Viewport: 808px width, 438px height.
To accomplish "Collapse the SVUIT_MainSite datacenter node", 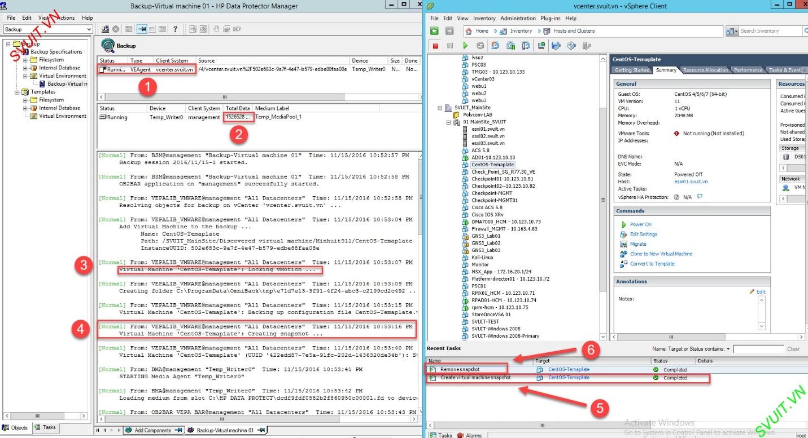I will (x=440, y=108).
